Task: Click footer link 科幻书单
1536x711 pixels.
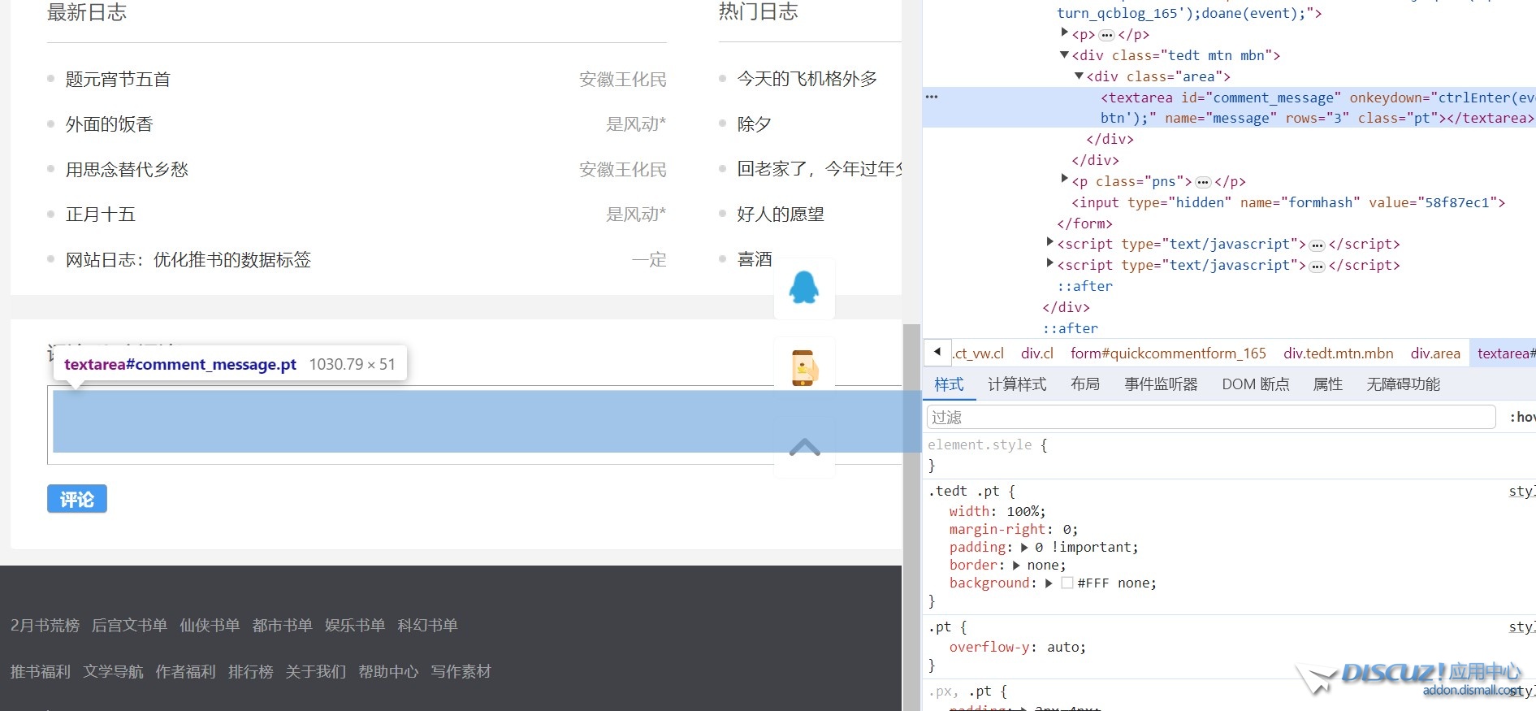Action: coord(427,626)
